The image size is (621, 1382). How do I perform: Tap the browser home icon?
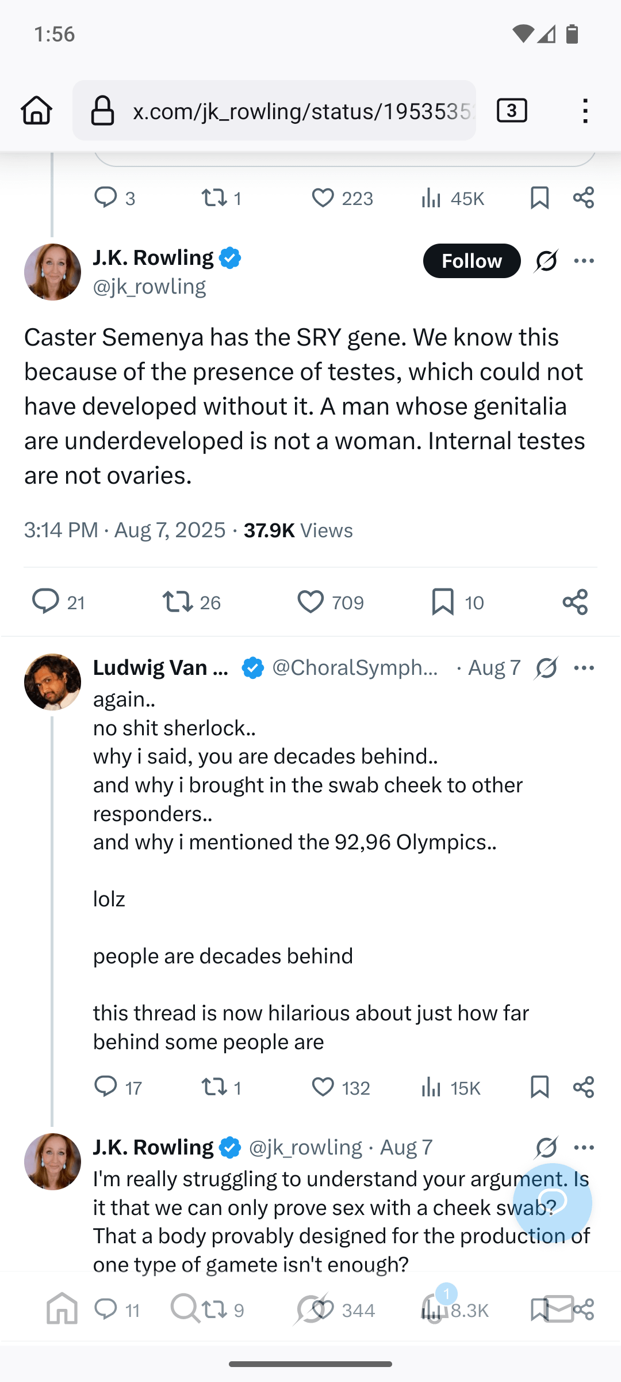(x=37, y=110)
